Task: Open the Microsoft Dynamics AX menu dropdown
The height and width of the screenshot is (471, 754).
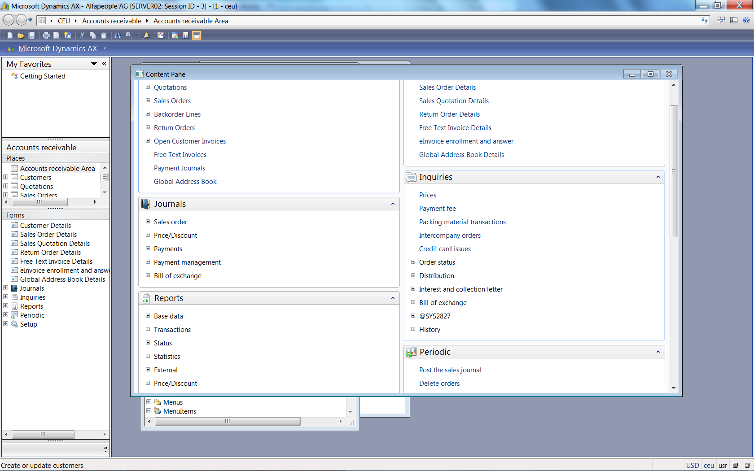Action: 105,48
